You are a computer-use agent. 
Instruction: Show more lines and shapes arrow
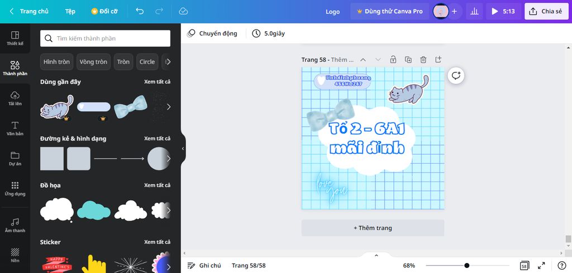pos(168,159)
